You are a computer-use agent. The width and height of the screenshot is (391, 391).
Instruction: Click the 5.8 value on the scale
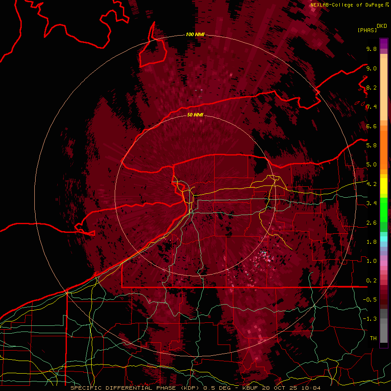(x=371, y=146)
